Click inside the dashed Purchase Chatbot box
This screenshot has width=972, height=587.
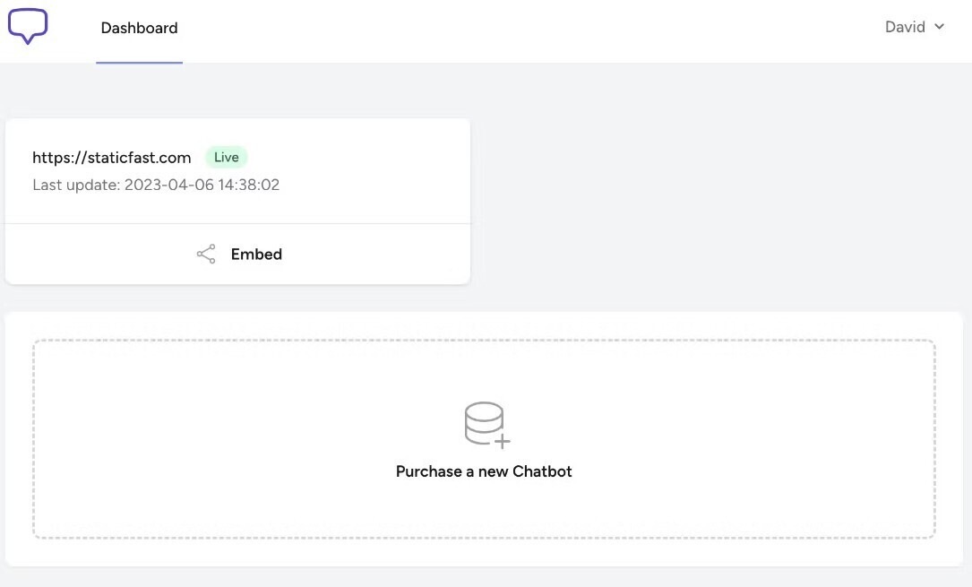pyautogui.click(x=484, y=439)
